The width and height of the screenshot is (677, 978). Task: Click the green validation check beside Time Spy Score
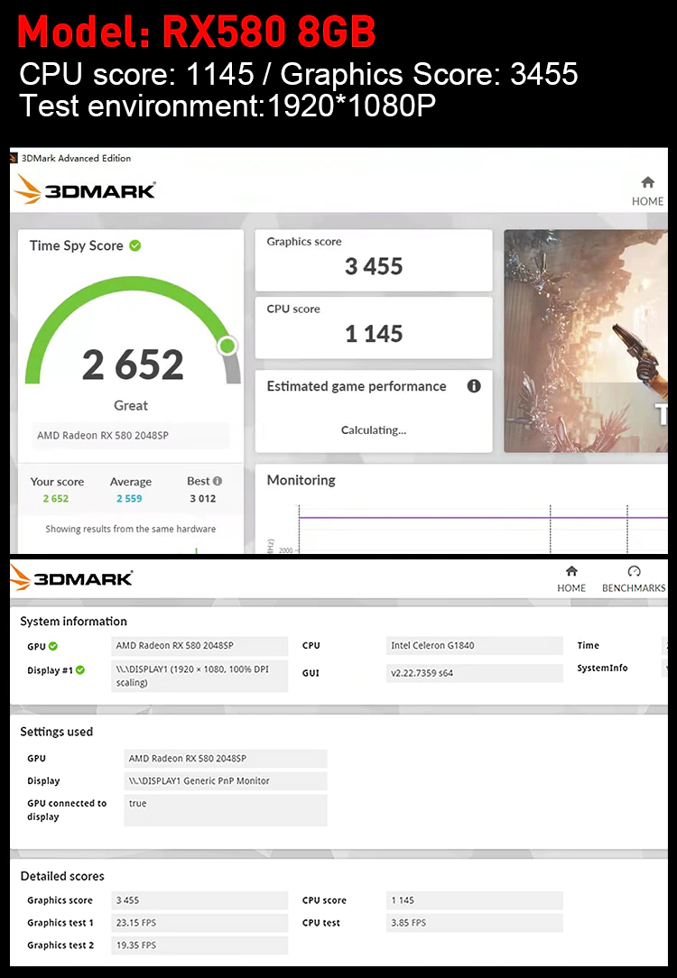pos(134,245)
